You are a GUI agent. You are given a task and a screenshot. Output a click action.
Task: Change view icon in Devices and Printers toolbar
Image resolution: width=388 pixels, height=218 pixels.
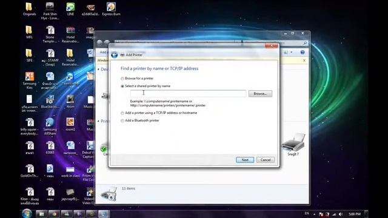(x=286, y=52)
